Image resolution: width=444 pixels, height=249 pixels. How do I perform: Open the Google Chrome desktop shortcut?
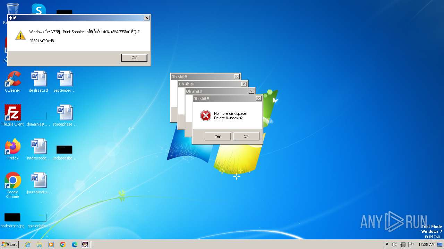[12, 185]
